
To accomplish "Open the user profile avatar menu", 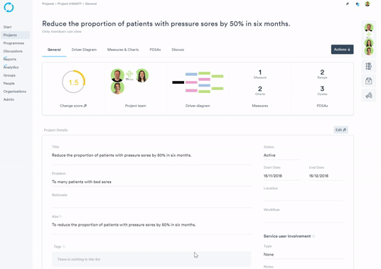I will pos(367,4).
